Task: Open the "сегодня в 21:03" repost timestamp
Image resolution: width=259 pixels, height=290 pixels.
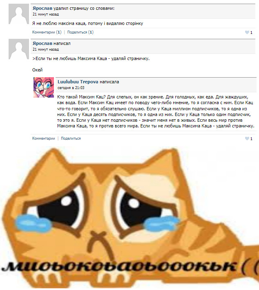Action: [x=71, y=88]
